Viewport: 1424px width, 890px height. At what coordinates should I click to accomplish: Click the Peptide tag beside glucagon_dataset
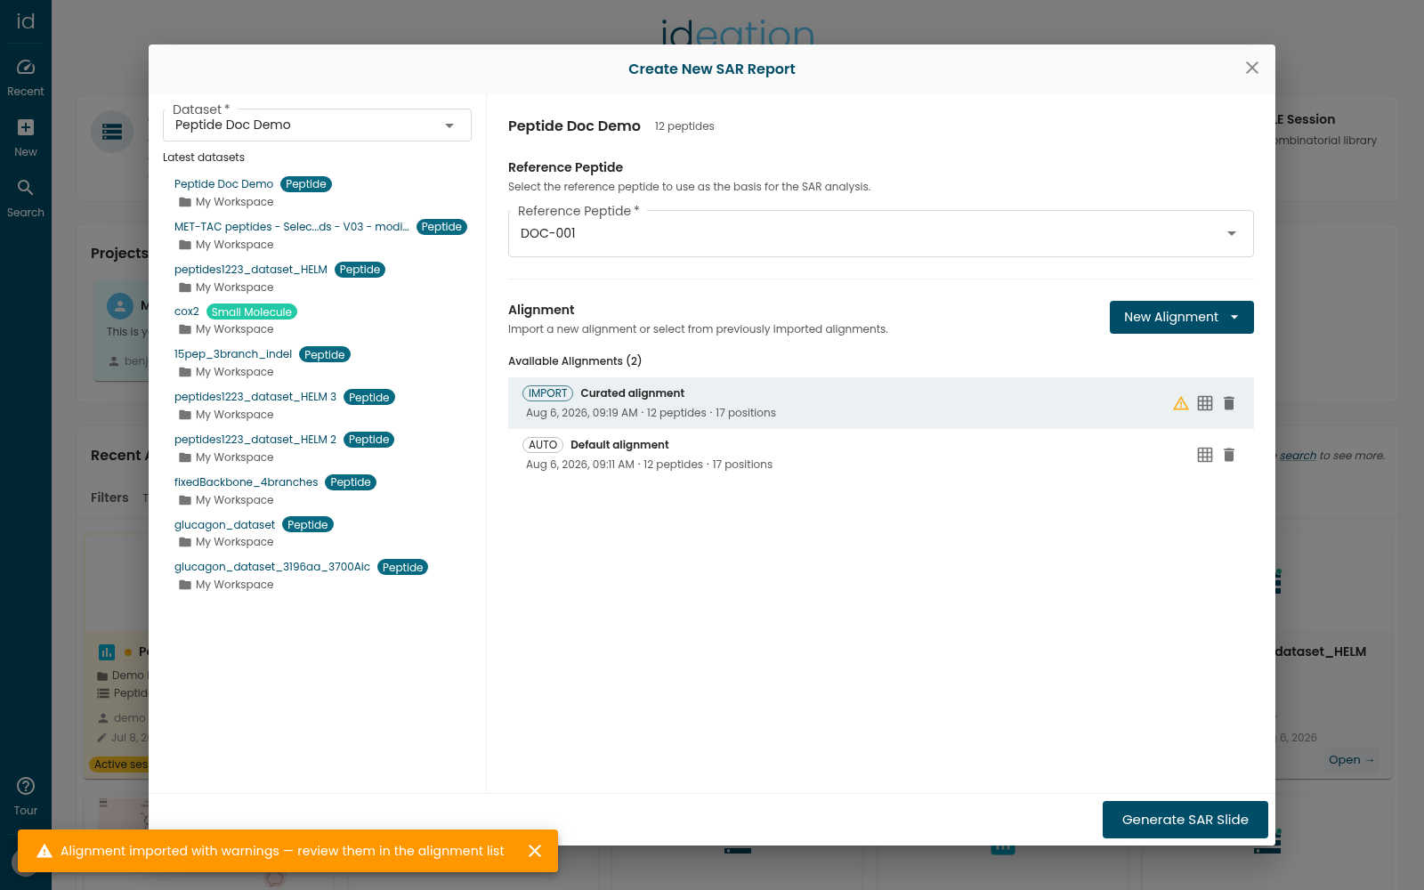point(308,525)
